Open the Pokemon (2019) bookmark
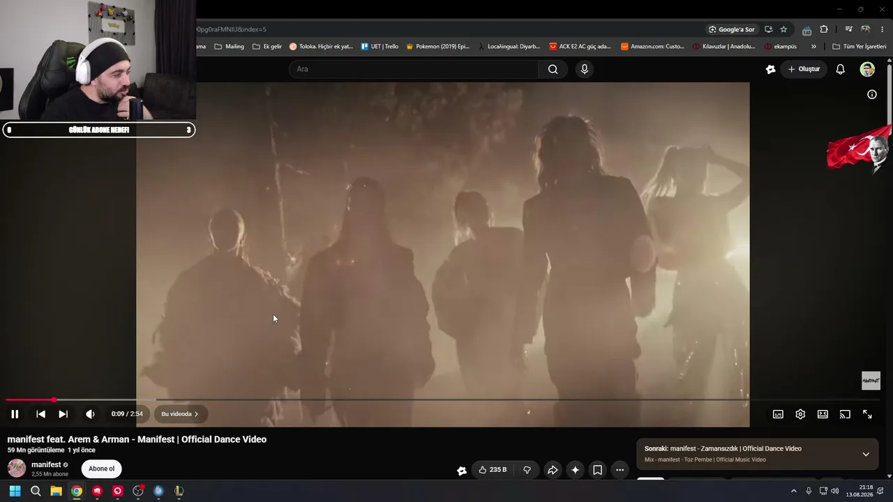 (437, 47)
